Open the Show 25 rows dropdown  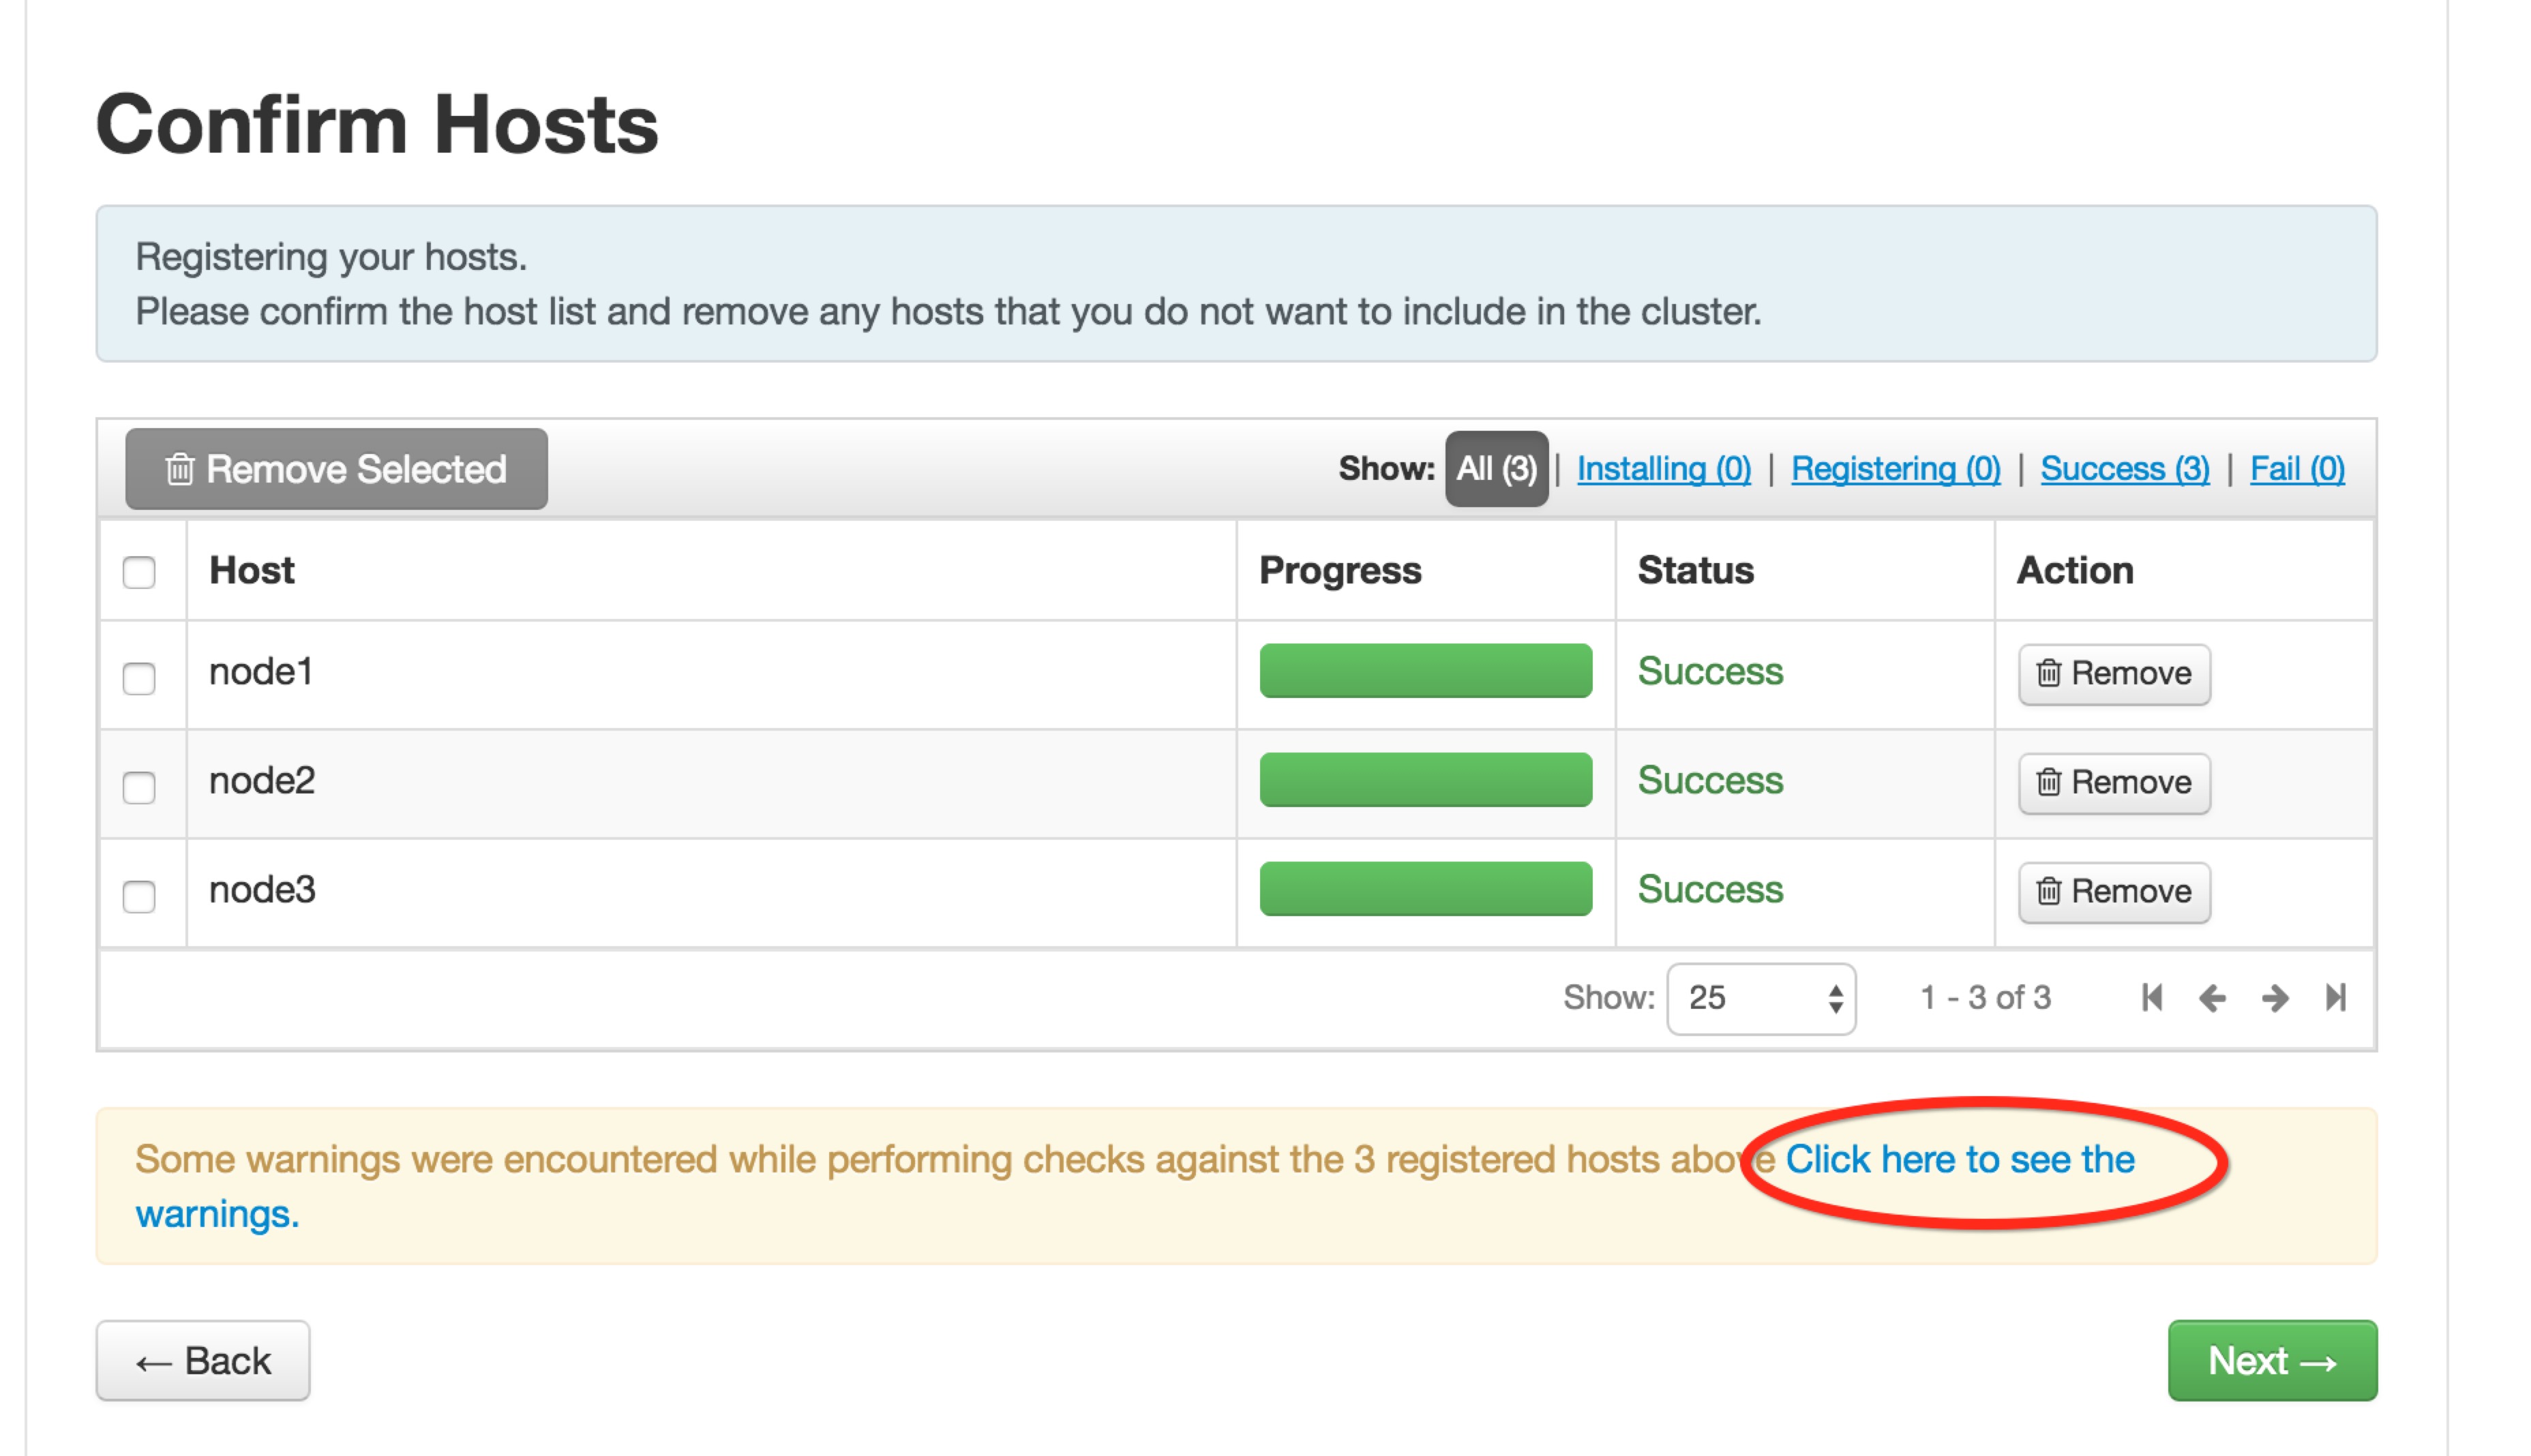1760,998
